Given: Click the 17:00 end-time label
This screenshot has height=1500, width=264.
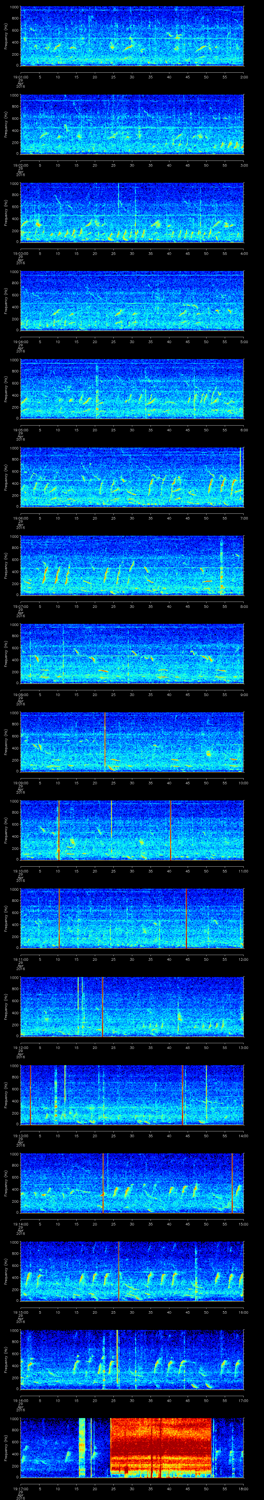Looking at the screenshot, I should [243, 1400].
